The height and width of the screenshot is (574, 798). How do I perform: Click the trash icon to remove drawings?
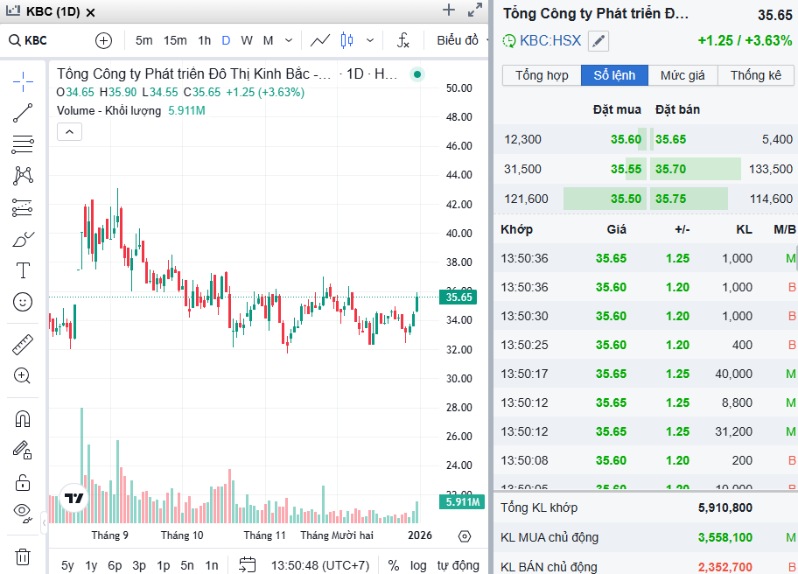pyautogui.click(x=24, y=556)
